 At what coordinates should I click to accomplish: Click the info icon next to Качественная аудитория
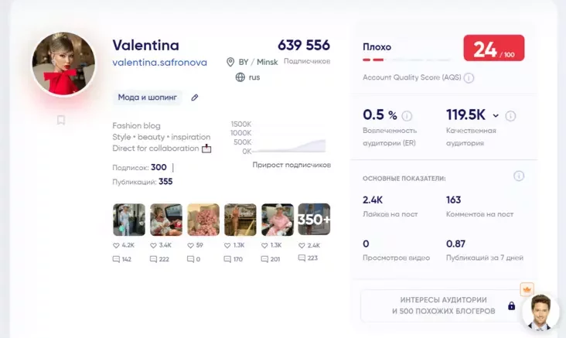click(x=510, y=116)
